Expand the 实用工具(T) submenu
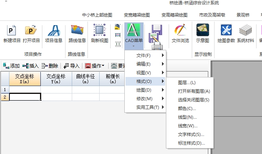The width and height of the screenshot is (262, 154). coord(146,107)
